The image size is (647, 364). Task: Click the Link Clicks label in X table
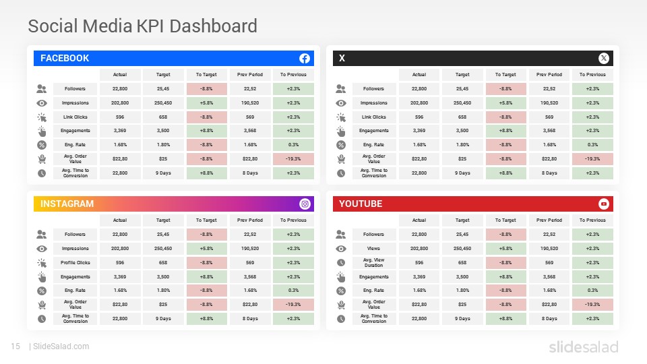click(x=374, y=117)
